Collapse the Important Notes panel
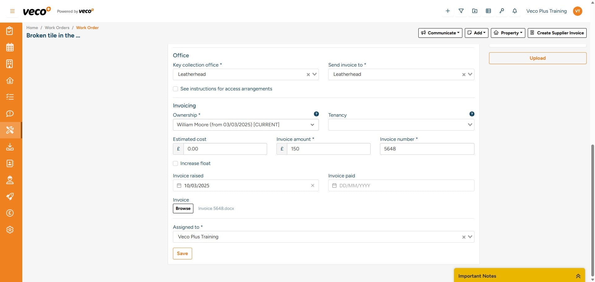This screenshot has width=595, height=282. pyautogui.click(x=578, y=275)
